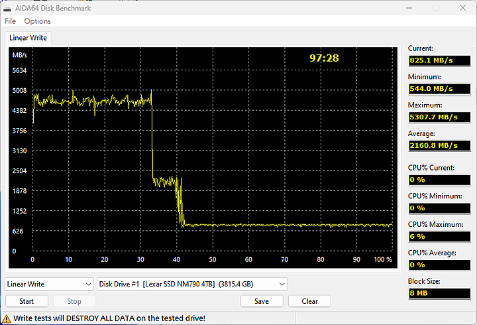Expand the Disk Drive #1 Lexar SSD dropdown

click(x=191, y=284)
